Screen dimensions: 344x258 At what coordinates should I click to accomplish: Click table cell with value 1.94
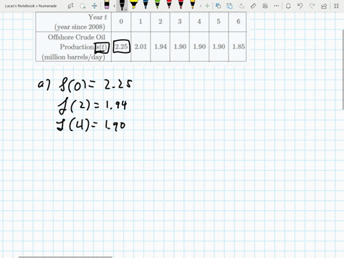tap(161, 47)
